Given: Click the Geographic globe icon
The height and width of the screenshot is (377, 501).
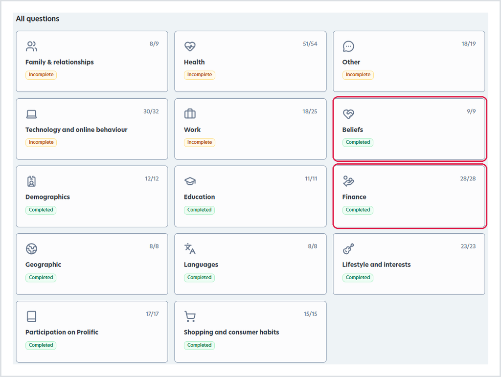Looking at the screenshot, I should click(31, 249).
